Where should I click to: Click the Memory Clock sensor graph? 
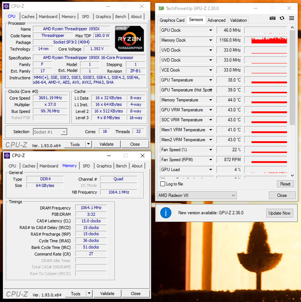coord(266,40)
